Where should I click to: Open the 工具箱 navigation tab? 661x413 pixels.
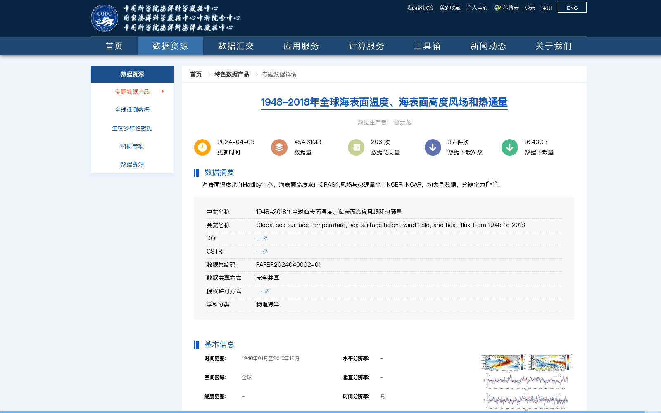[427, 46]
